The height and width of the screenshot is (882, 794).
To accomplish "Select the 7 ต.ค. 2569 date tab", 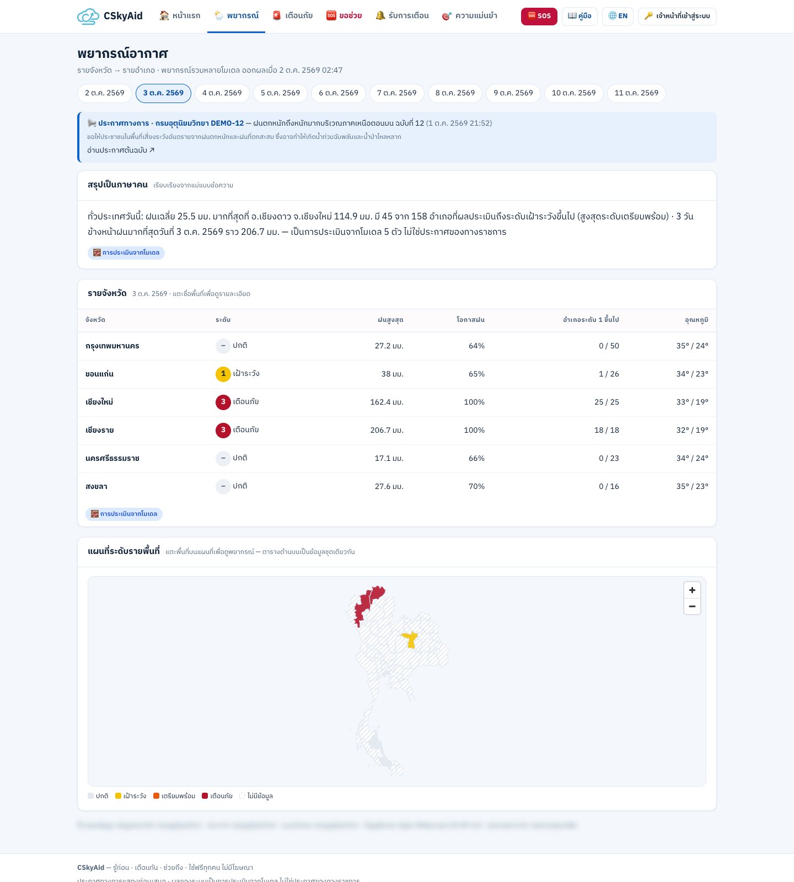I will (x=397, y=93).
